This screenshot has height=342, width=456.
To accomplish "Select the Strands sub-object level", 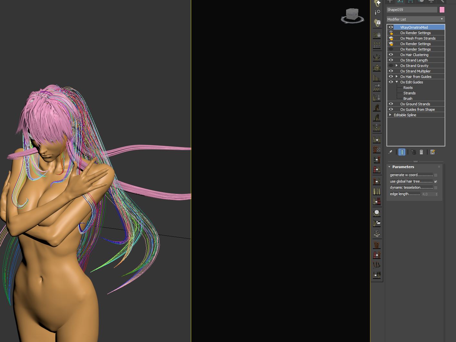I will click(x=409, y=93).
